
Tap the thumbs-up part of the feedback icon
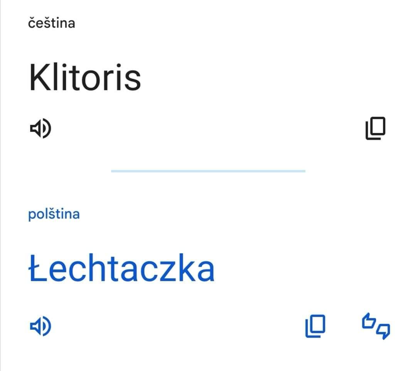(x=369, y=322)
